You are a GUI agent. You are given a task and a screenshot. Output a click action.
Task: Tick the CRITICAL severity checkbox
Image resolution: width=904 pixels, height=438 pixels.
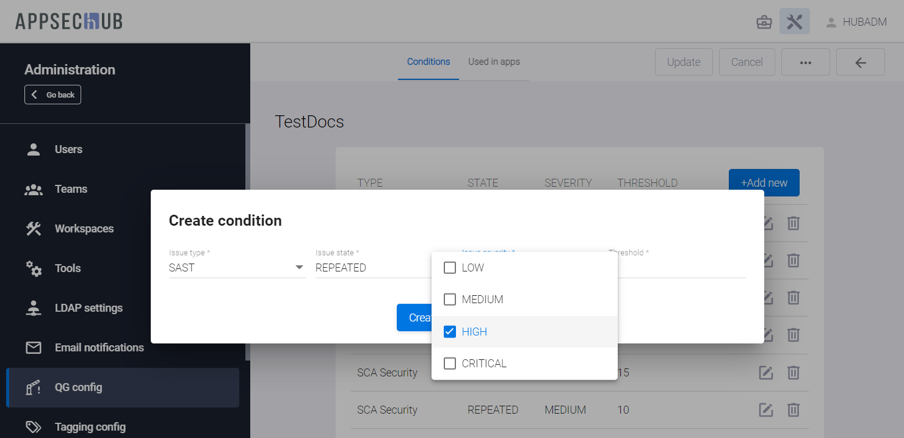[x=450, y=364]
